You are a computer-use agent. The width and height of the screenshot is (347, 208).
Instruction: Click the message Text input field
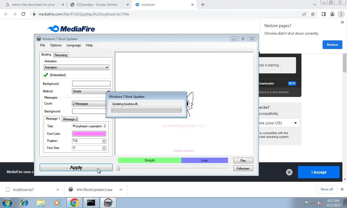pos(89,126)
